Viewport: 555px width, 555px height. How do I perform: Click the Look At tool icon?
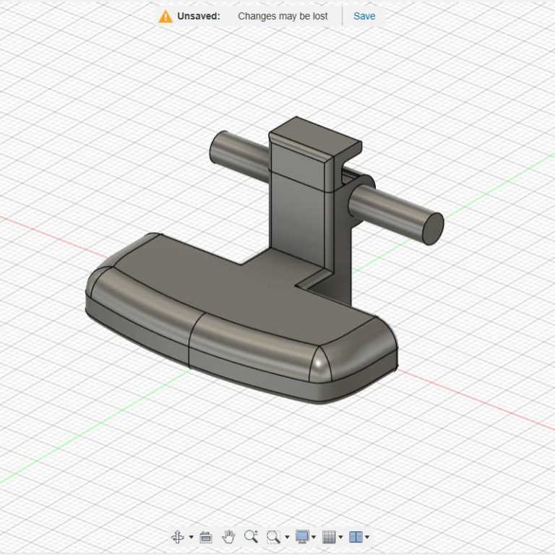205,536
